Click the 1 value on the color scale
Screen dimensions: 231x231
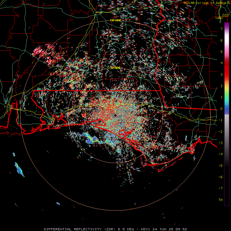[x=222, y=97]
